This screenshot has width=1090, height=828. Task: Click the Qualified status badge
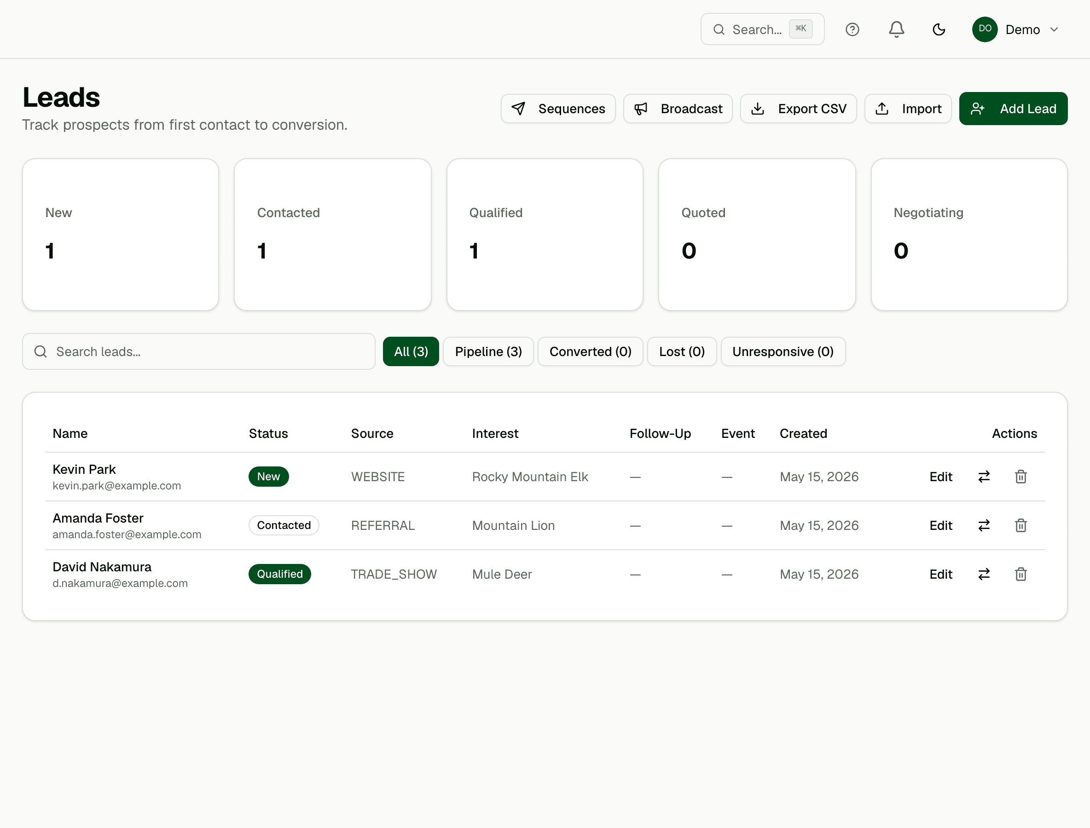(280, 574)
